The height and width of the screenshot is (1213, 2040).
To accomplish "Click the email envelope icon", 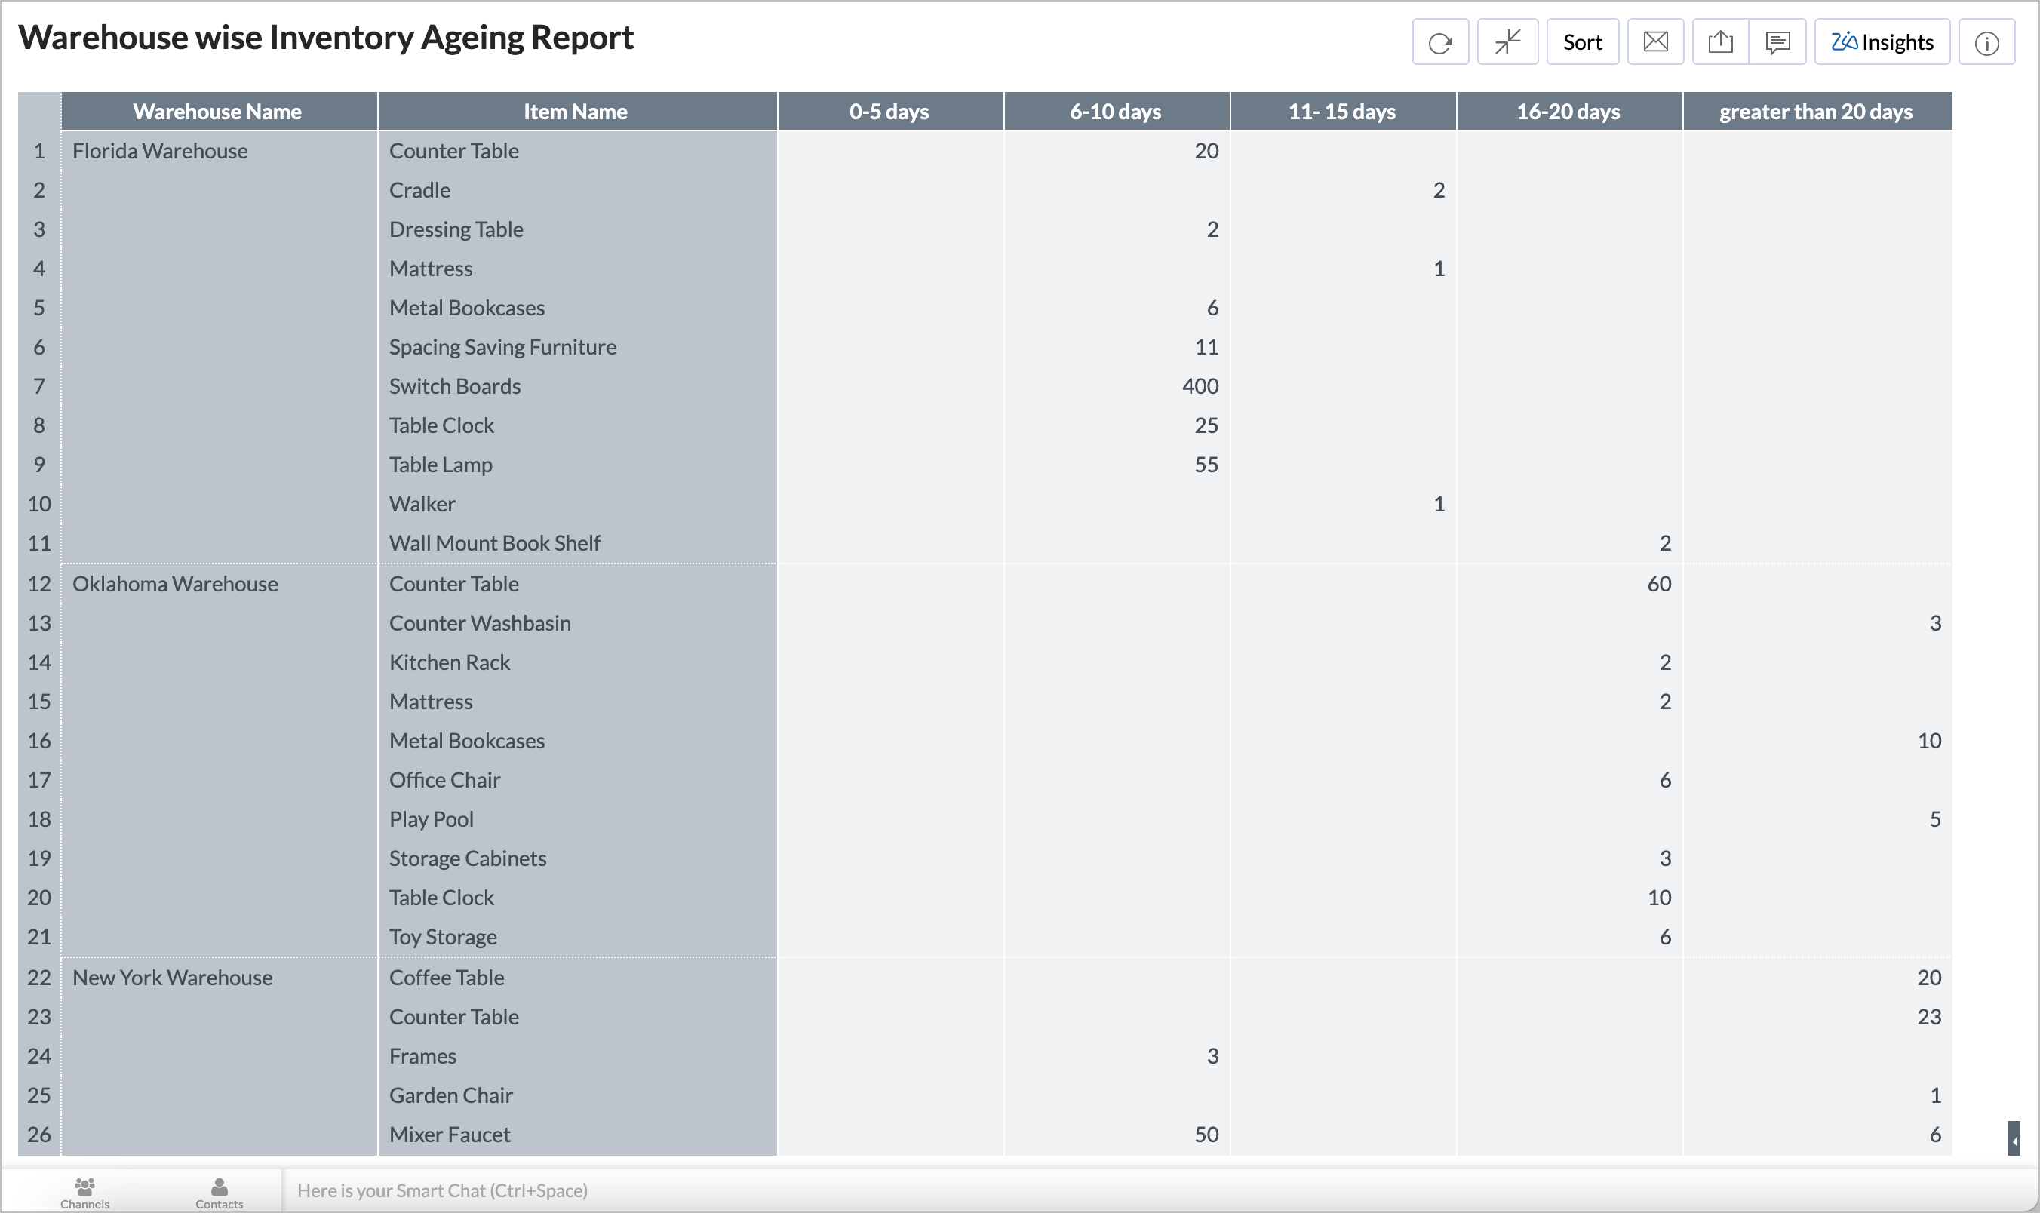I will [1655, 41].
